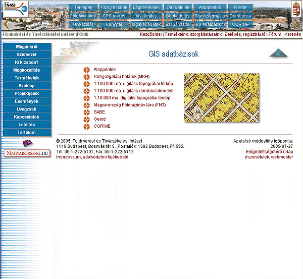Click the Magyarország.hu banner logo
The height and width of the screenshot is (279, 303).
pos(28,152)
